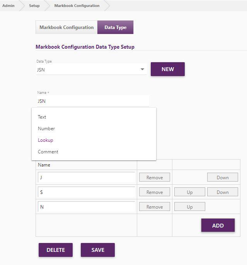Remove the J lookup row

click(x=155, y=177)
